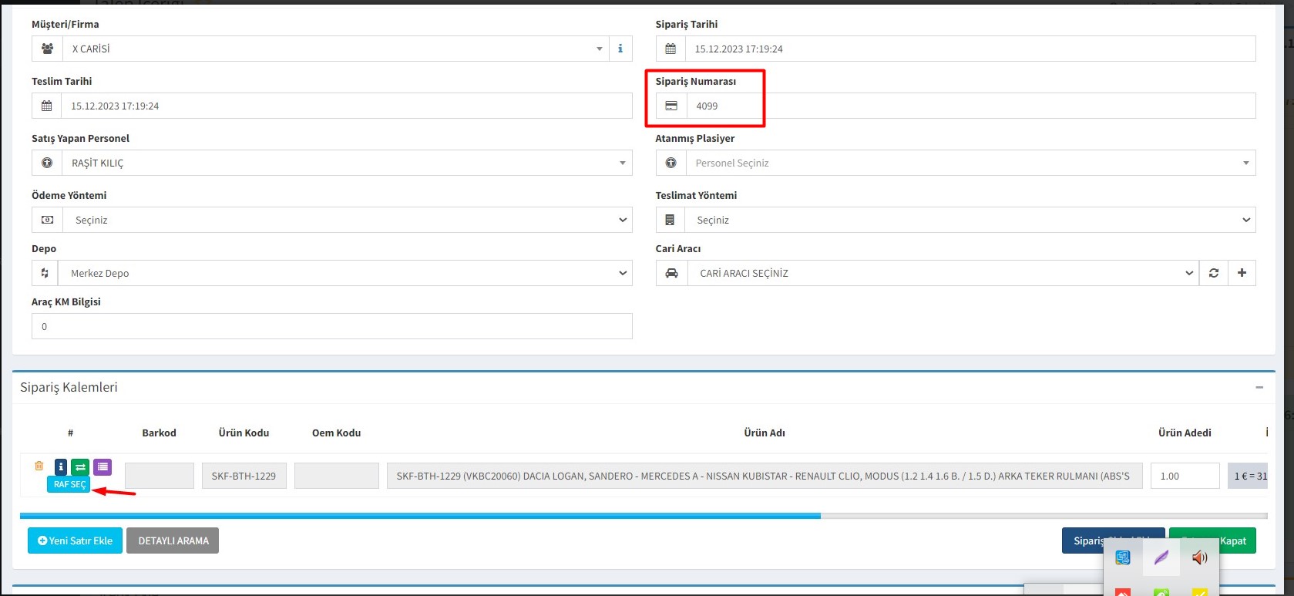Viewport: 1294px width, 596px height.
Task: Open product info with blue i icon
Action: pos(61,467)
